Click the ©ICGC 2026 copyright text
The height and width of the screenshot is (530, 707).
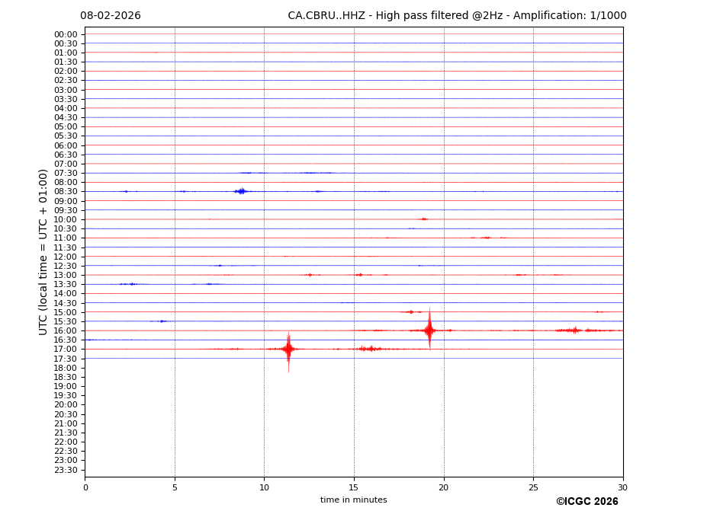pos(586,502)
